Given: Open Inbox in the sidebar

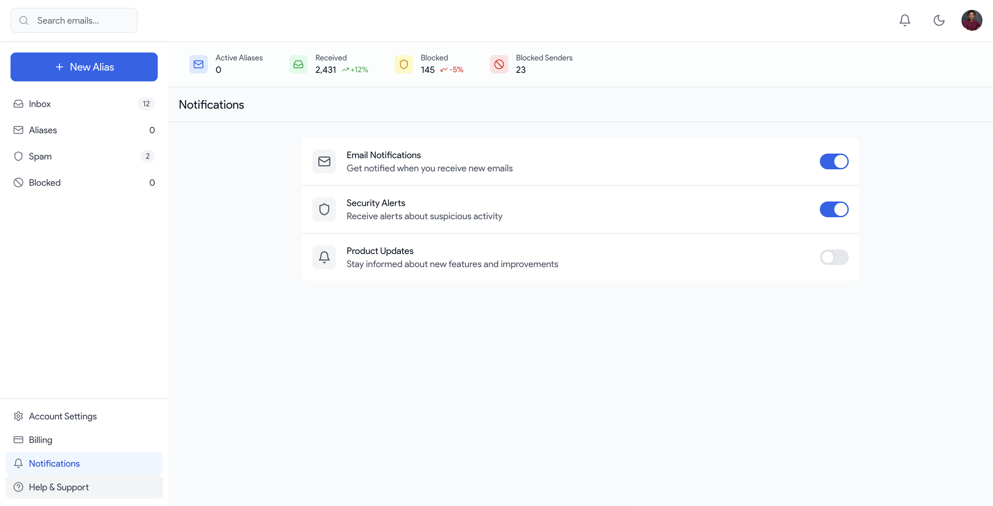Looking at the screenshot, I should pyautogui.click(x=84, y=104).
